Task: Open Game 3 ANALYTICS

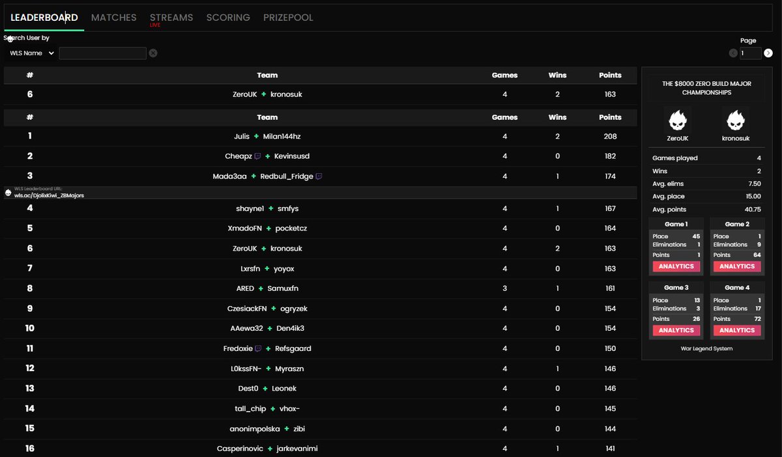Action: coord(676,330)
